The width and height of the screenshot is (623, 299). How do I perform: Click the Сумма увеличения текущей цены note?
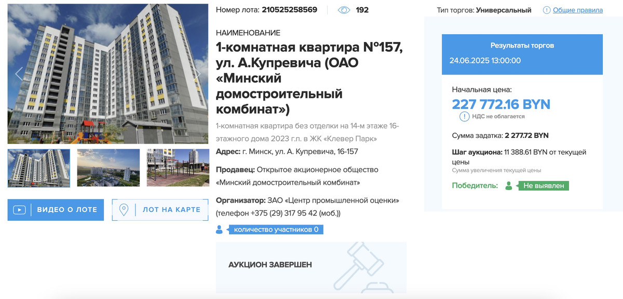click(x=496, y=170)
